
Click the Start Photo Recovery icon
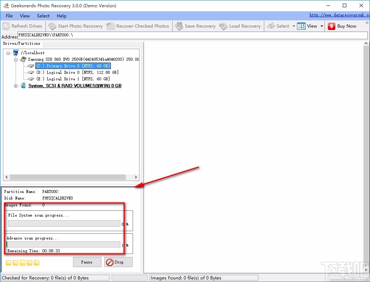(x=52, y=26)
